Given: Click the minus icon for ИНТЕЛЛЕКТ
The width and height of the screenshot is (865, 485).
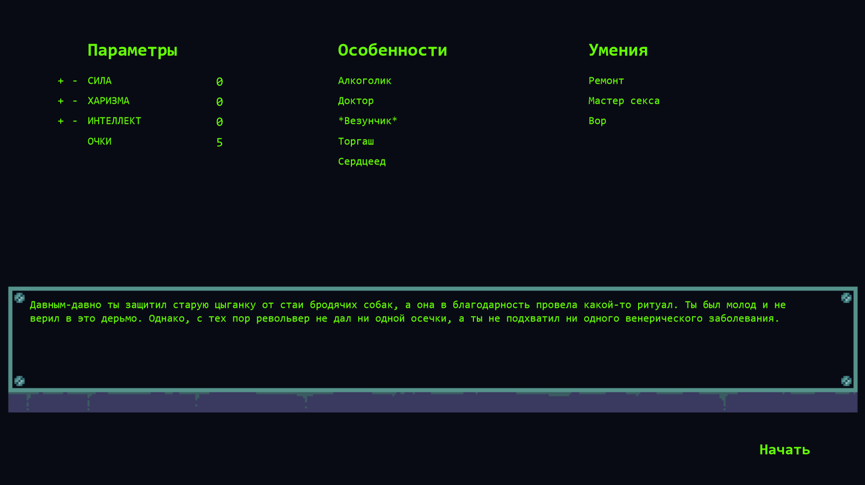Looking at the screenshot, I should click(x=74, y=121).
